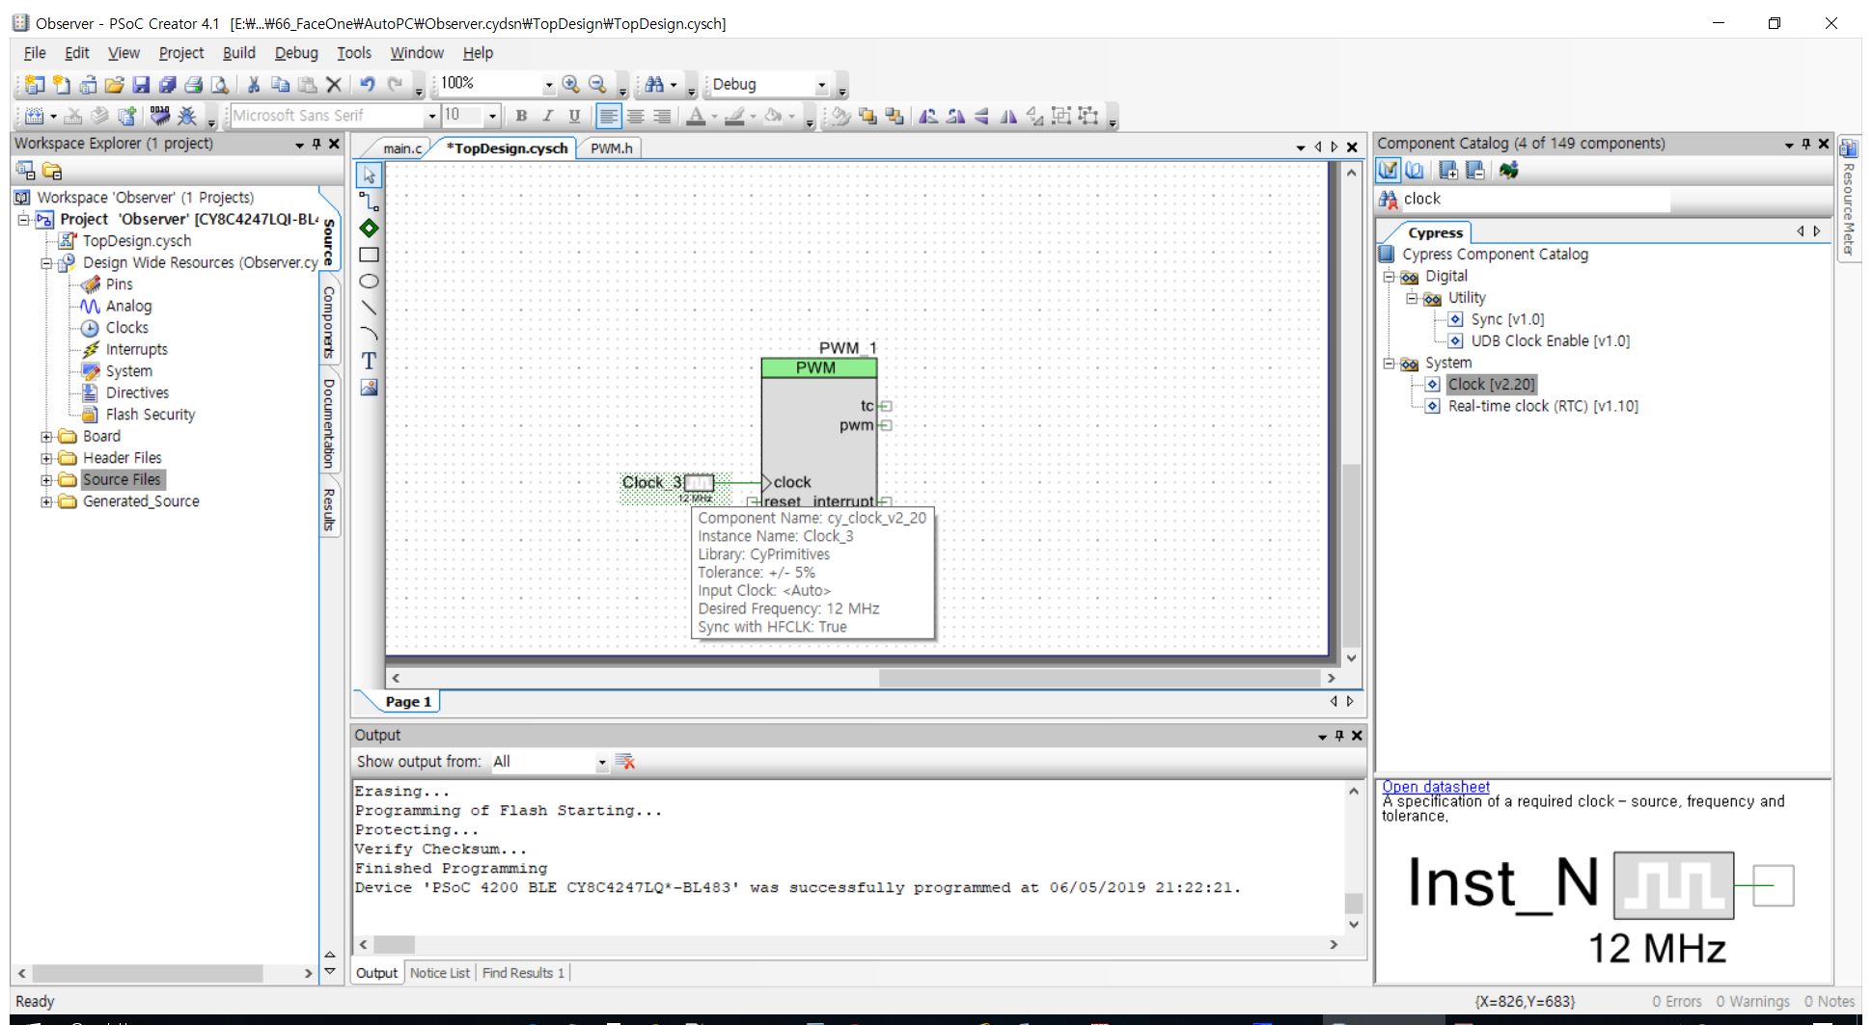
Task: Expand the Generated_Source folder
Action: pyautogui.click(x=45, y=501)
